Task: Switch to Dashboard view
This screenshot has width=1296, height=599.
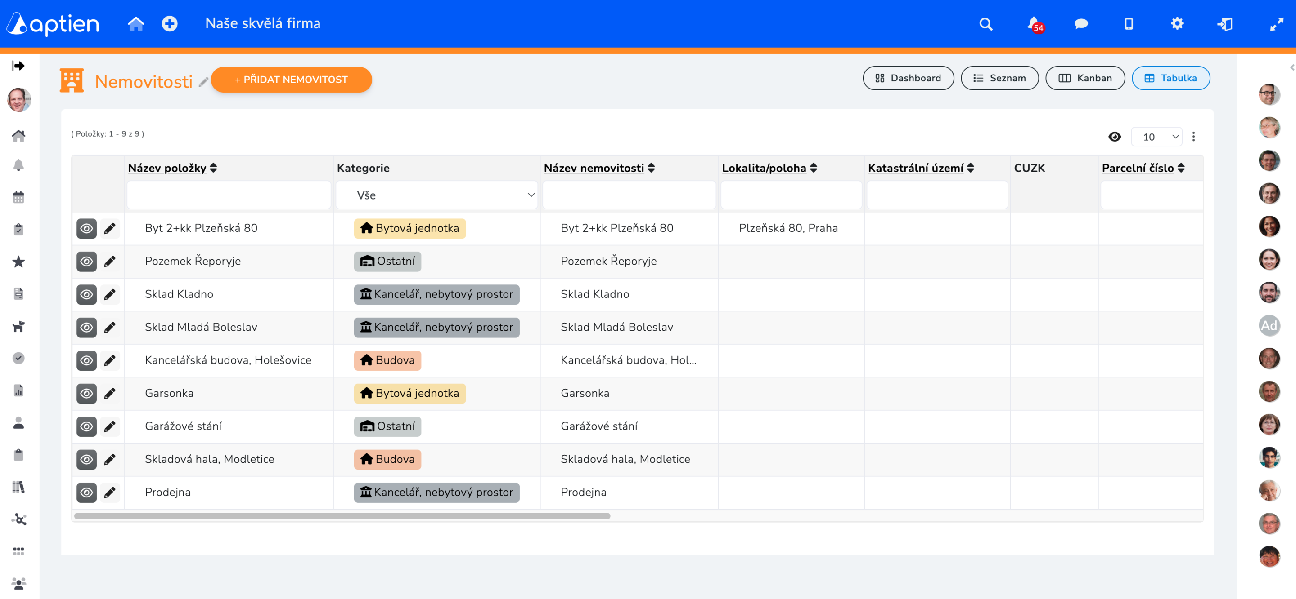Action: (908, 78)
